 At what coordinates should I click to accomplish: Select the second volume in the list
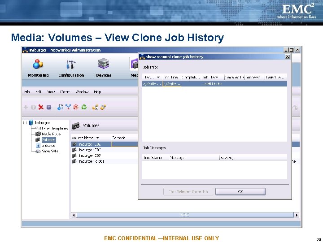(105, 150)
